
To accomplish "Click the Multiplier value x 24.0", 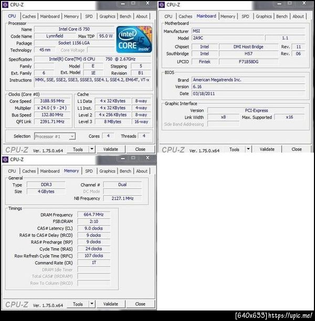I will (x=52, y=108).
